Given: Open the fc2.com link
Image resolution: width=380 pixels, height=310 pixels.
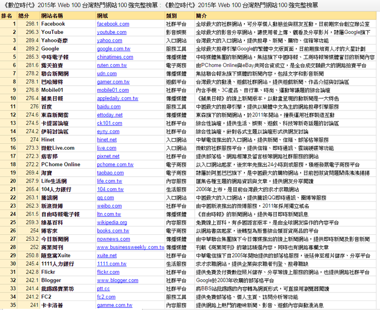Looking at the screenshot, I should pos(106,297).
